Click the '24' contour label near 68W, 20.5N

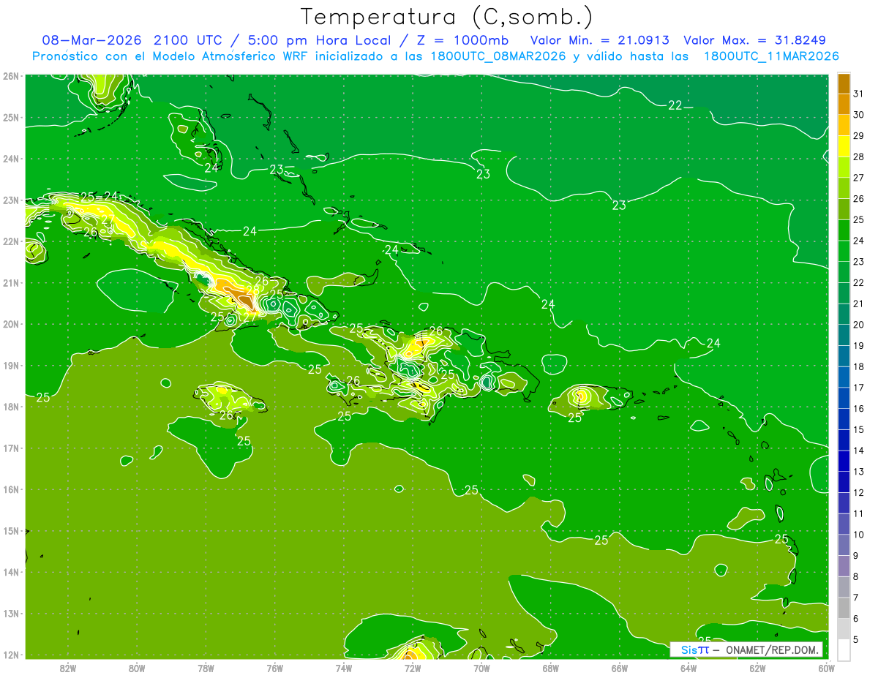click(x=548, y=304)
